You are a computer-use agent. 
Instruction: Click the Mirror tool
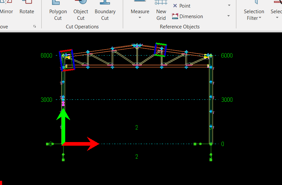[6, 11]
